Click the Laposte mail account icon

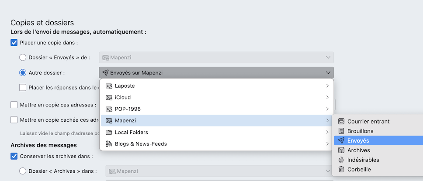click(x=109, y=86)
